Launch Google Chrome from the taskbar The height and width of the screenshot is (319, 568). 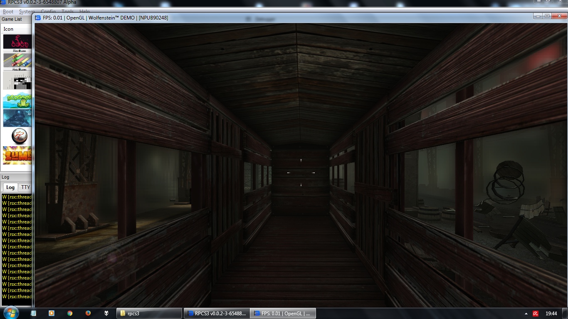coord(70,313)
